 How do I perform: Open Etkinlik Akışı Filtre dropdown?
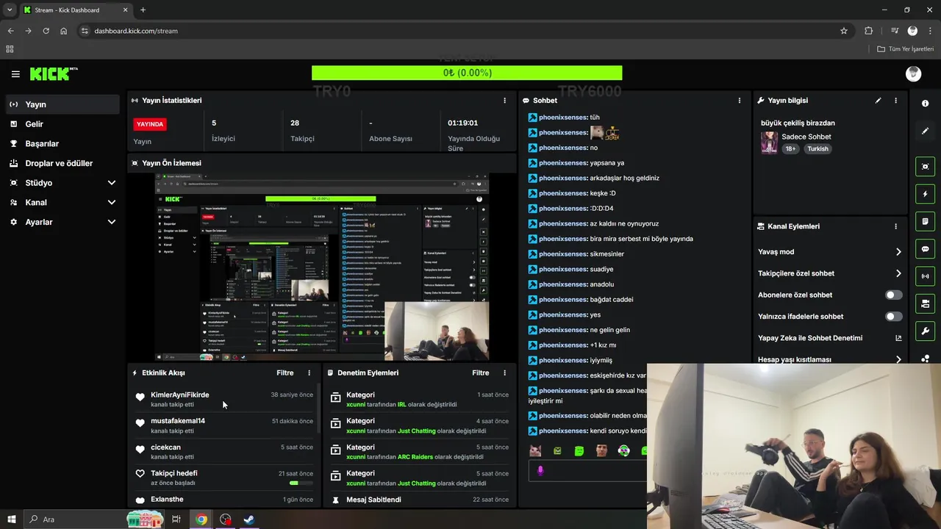pos(285,373)
